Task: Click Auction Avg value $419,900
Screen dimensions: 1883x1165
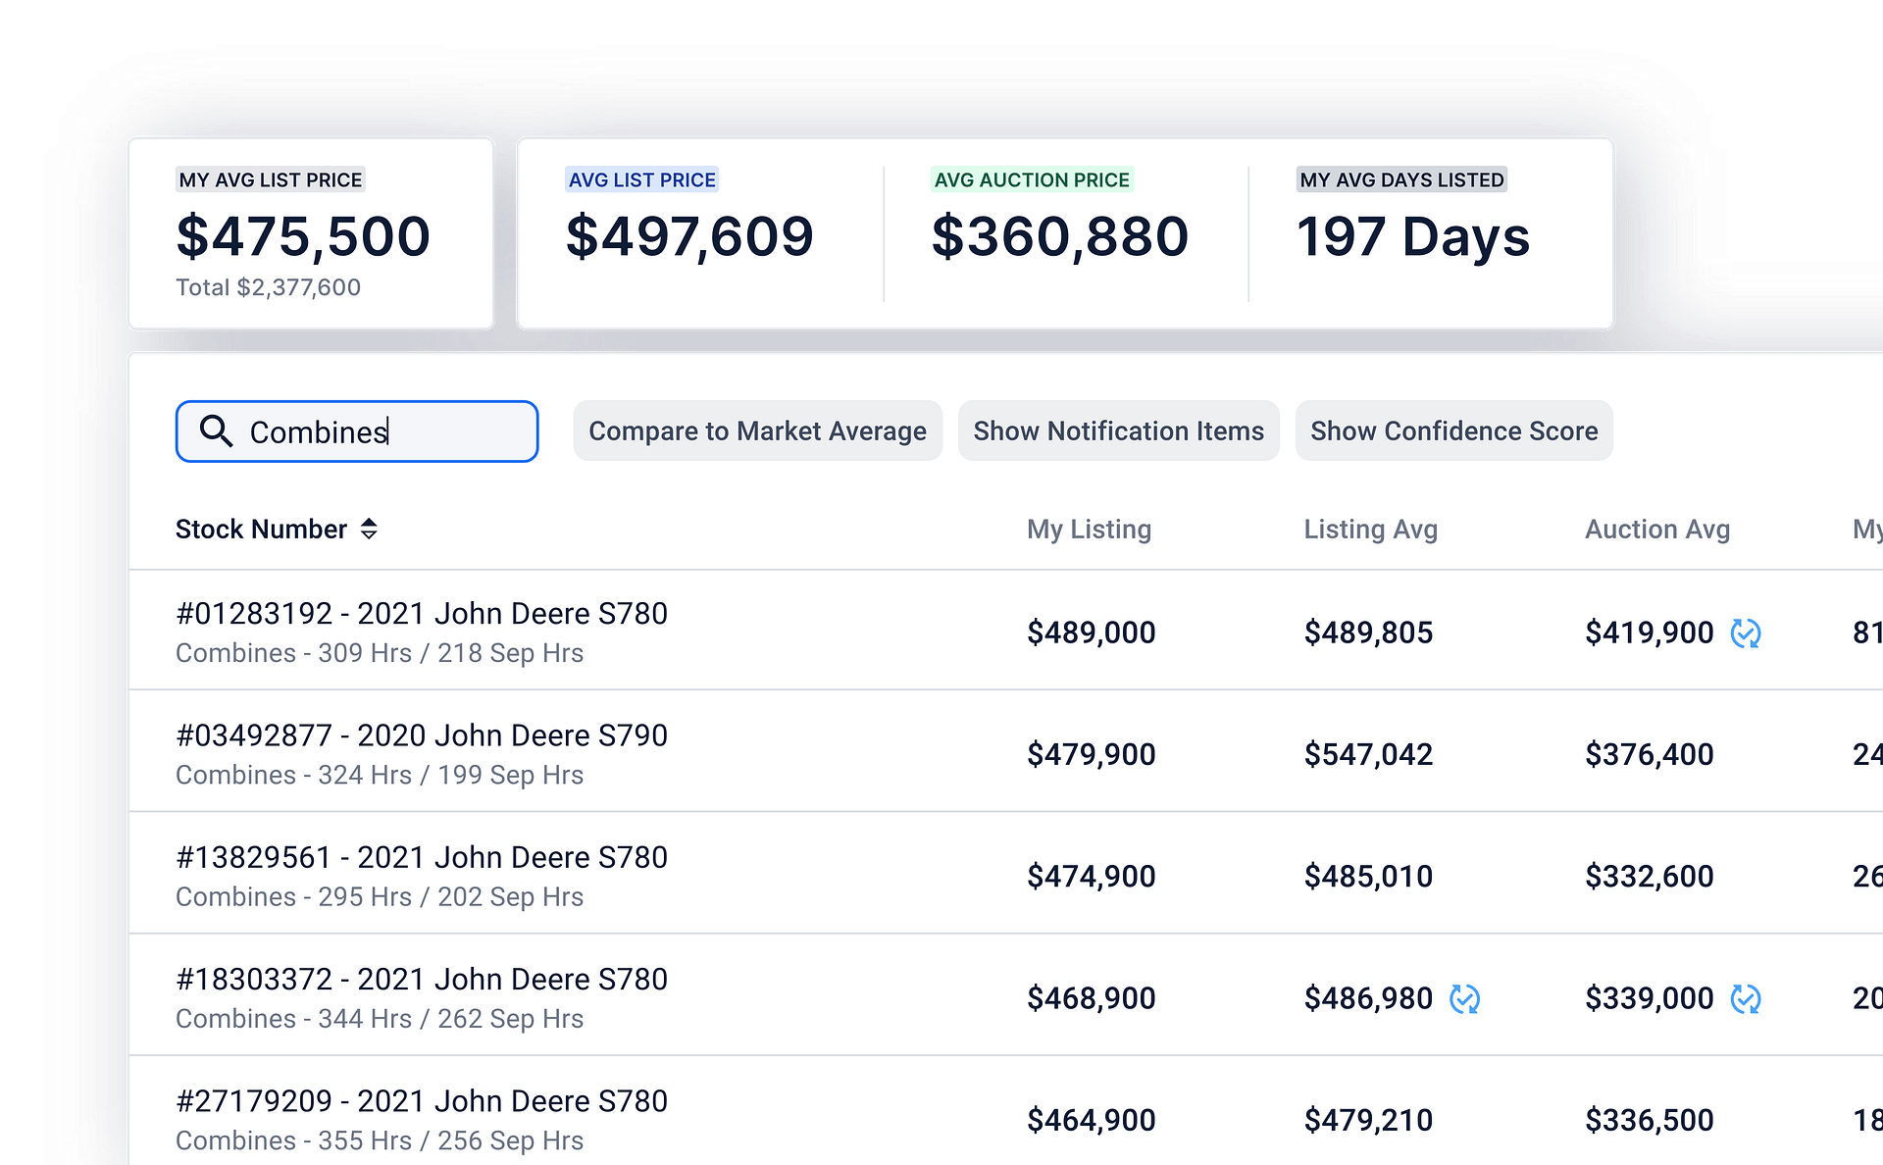Action: pyautogui.click(x=1650, y=633)
